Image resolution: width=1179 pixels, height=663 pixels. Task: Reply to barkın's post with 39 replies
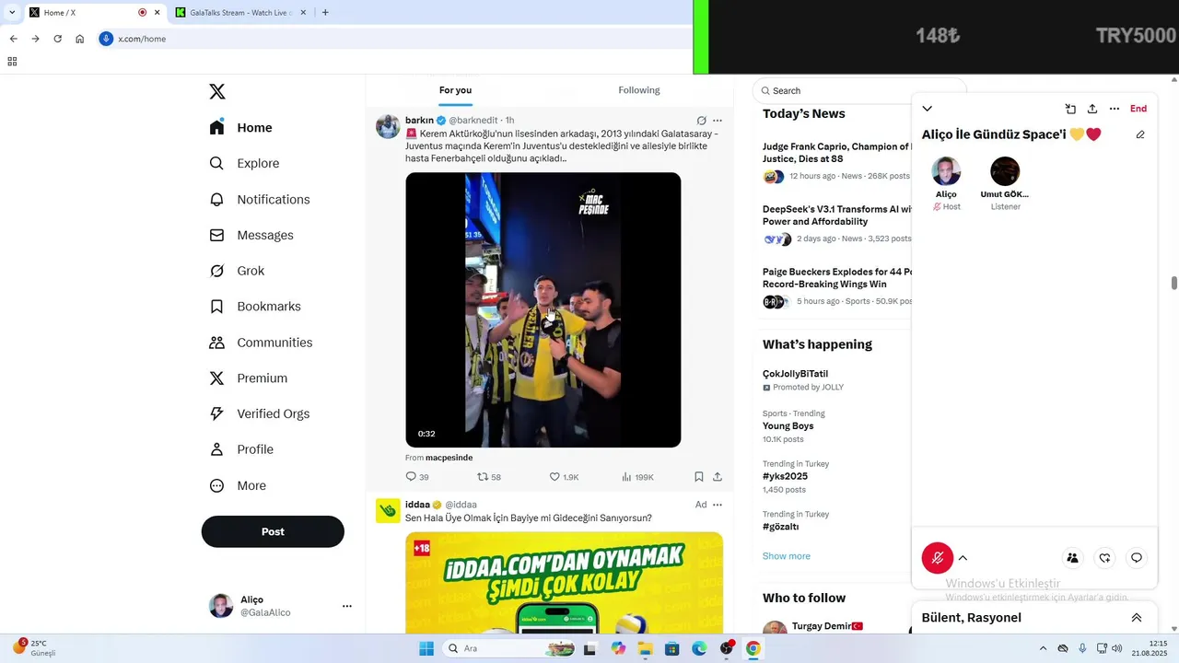click(417, 477)
